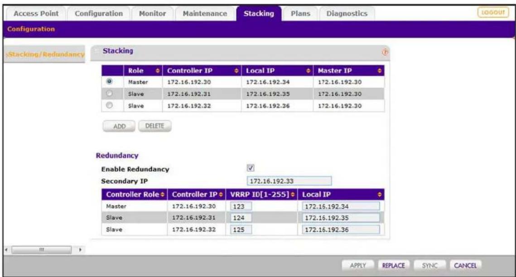Image resolution: width=516 pixels, height=277 pixels.
Task: Click the Redundancy section heading
Action: [x=117, y=155]
